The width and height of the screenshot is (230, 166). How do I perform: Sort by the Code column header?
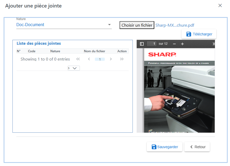pos(39,51)
